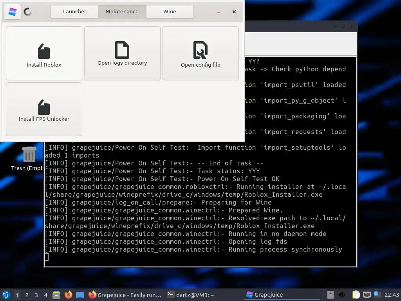Switch to workspace 1 in taskbar
The image size is (401, 301).
pyautogui.click(x=17, y=295)
